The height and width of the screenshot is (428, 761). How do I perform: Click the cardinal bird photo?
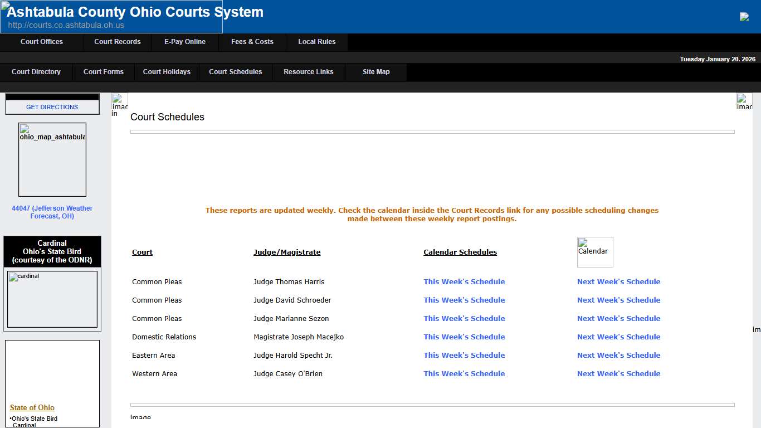tap(52, 299)
